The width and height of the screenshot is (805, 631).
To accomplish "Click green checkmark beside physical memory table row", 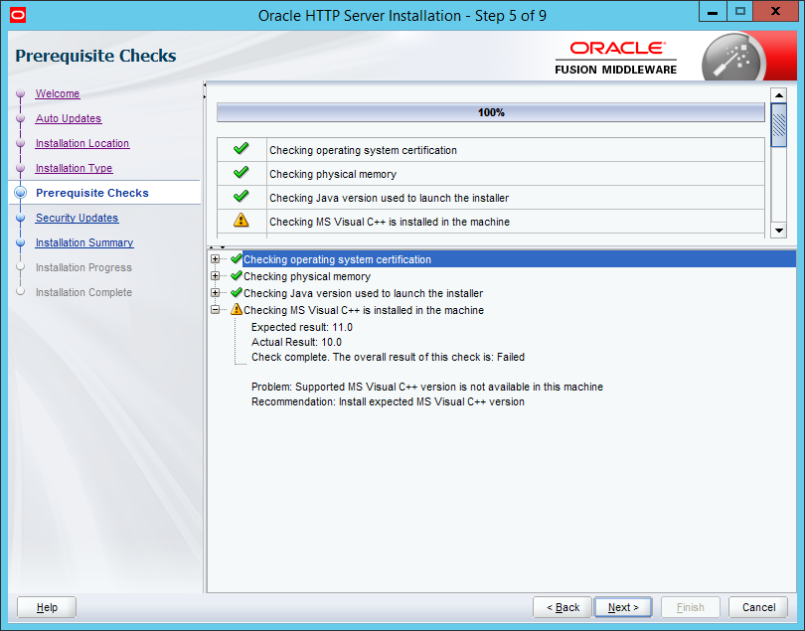I will [x=241, y=173].
